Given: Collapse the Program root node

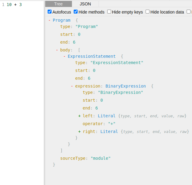Looking at the screenshot, I should coord(49,20).
